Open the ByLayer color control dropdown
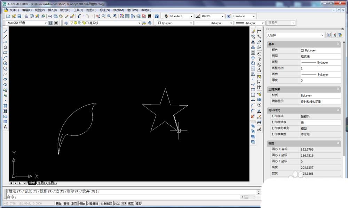Viewport: 348px width, 208px height. (191, 23)
